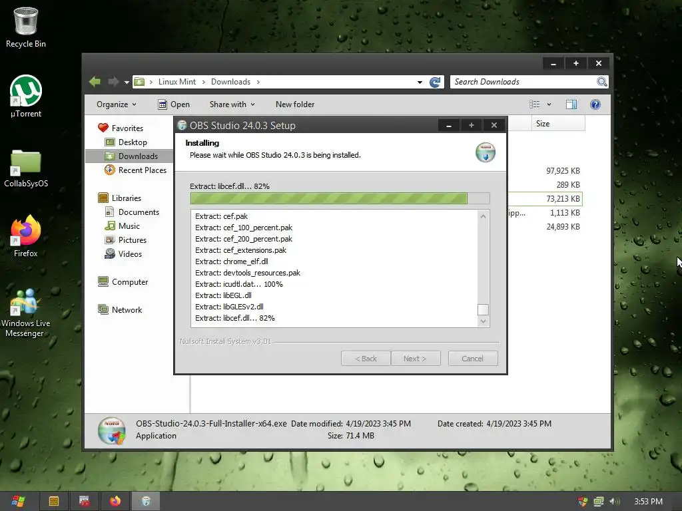The image size is (682, 511).
Task: Select Desktop in the navigation pane
Action: (126, 142)
